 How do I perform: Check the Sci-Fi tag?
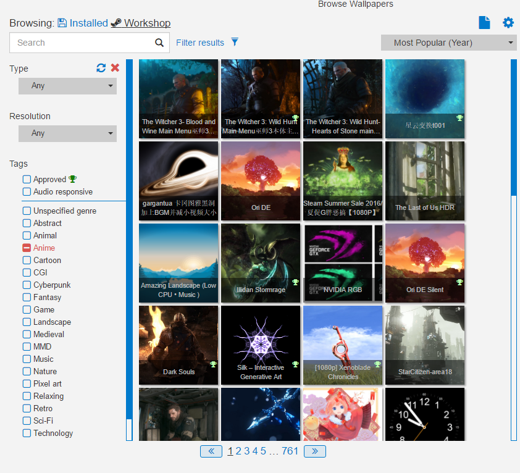point(27,421)
